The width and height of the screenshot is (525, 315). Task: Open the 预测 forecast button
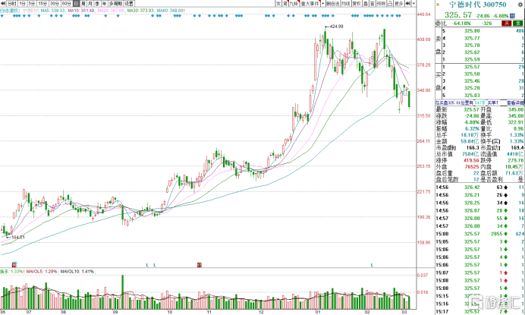tap(381, 3)
